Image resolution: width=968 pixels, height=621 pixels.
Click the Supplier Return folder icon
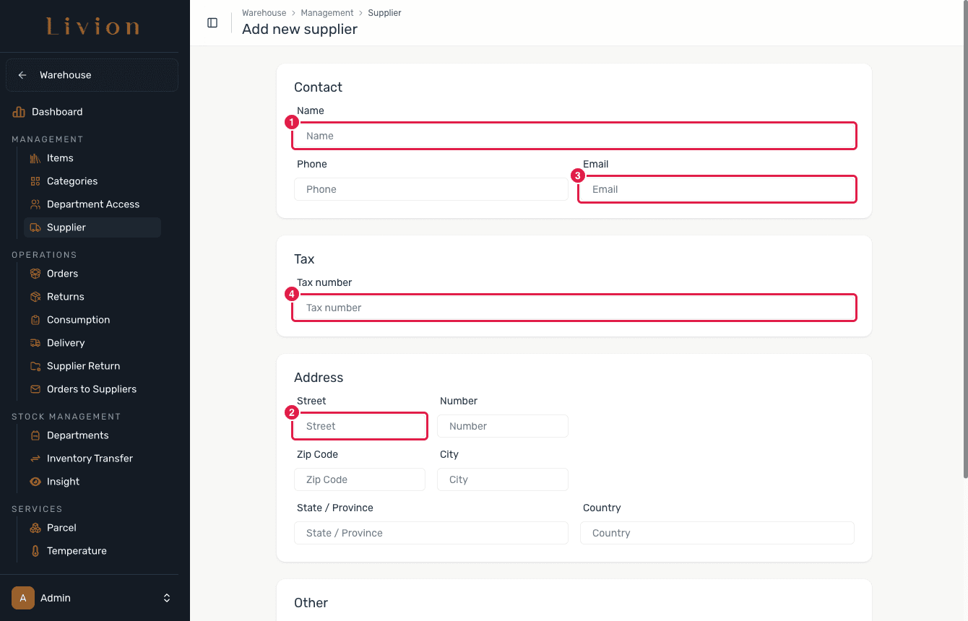click(35, 366)
